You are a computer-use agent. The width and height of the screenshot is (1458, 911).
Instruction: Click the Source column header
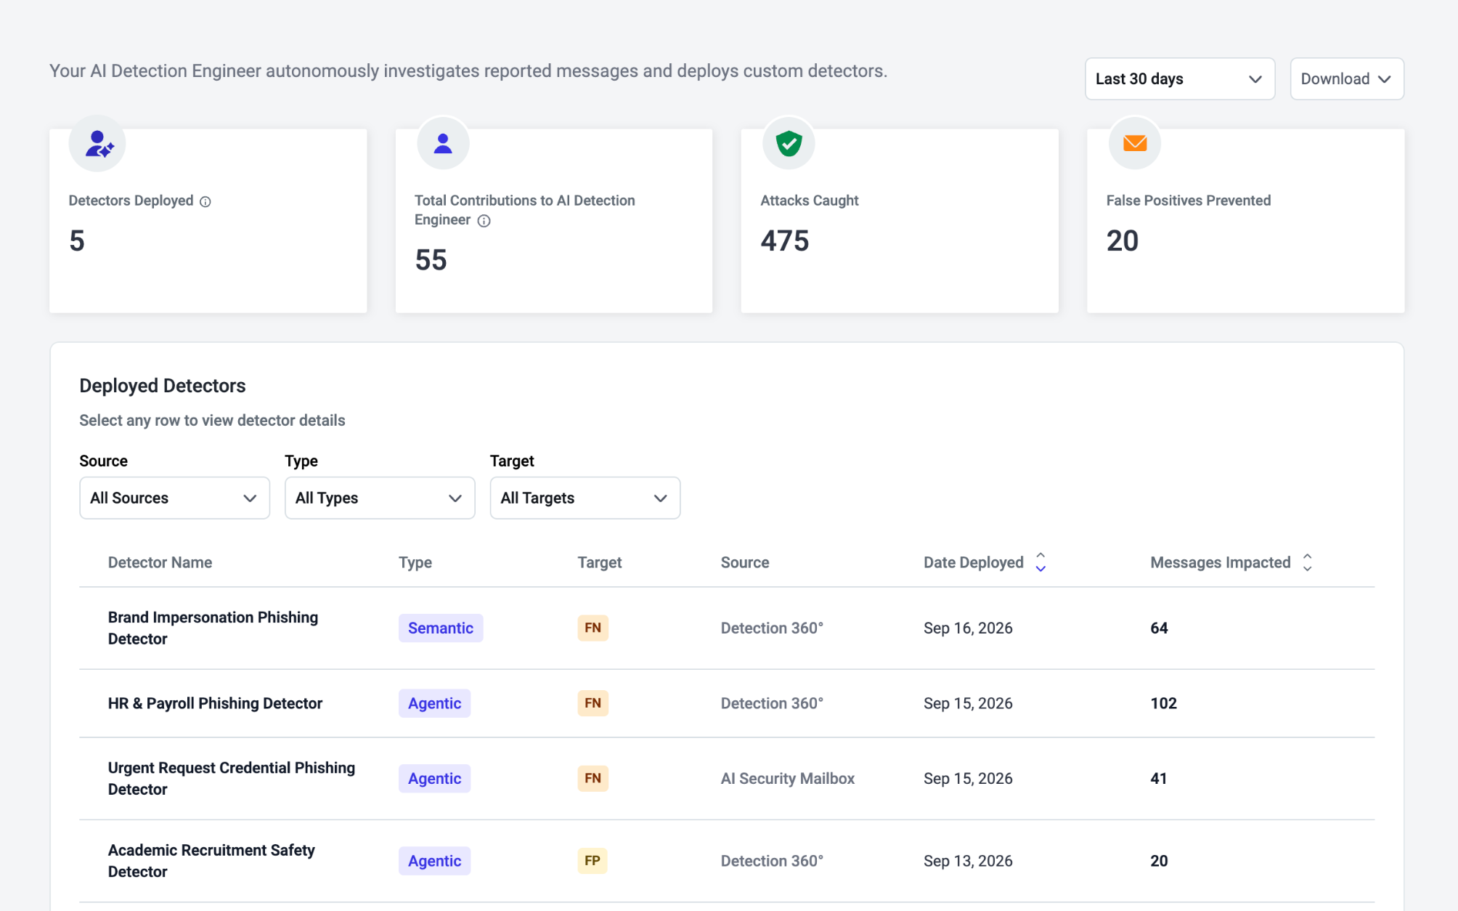(x=745, y=562)
